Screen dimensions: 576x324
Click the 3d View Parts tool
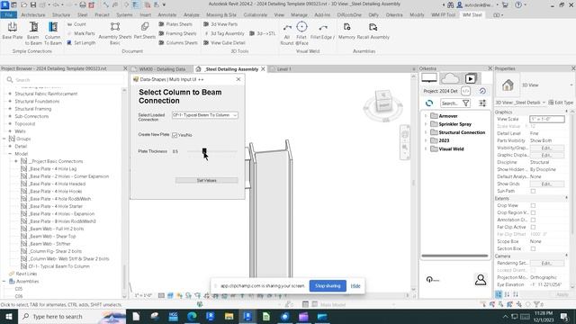click(220, 24)
